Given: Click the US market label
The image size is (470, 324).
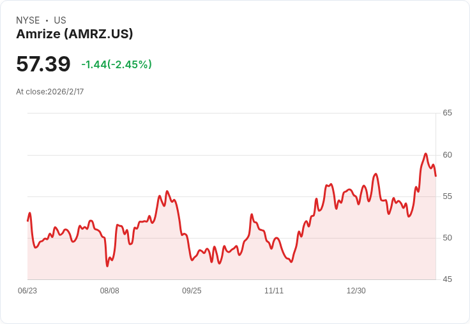Looking at the screenshot, I should [x=60, y=20].
